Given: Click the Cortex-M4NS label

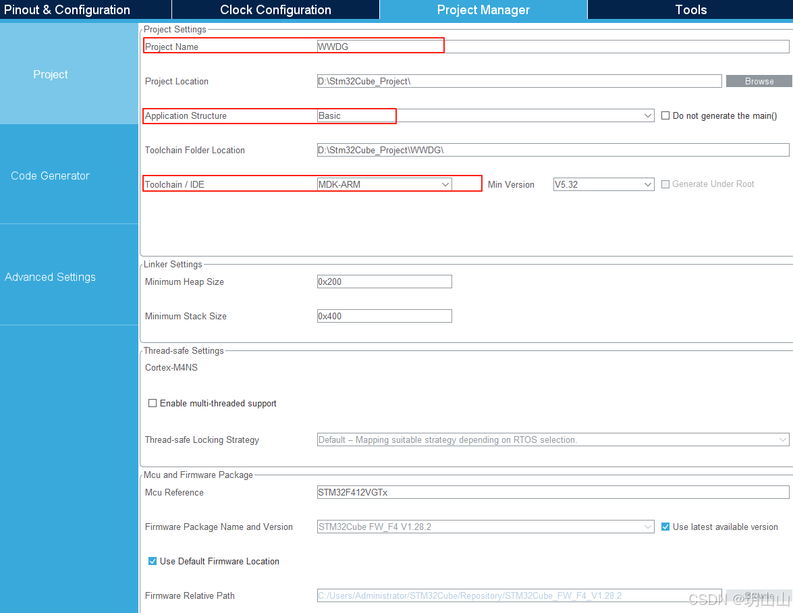Looking at the screenshot, I should (x=171, y=367).
